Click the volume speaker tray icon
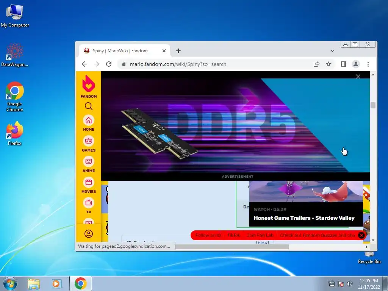 click(x=350, y=284)
